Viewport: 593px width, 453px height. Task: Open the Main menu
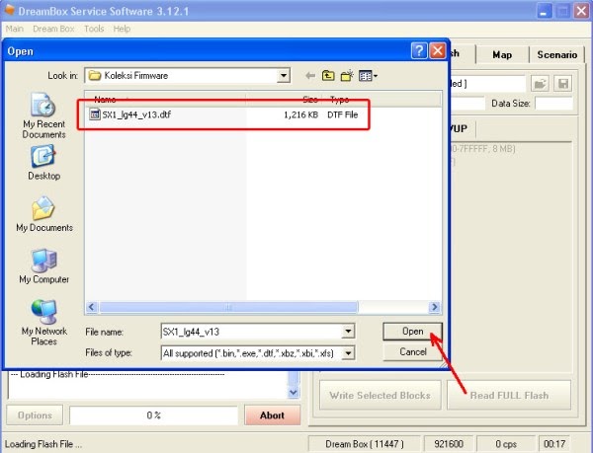click(15, 29)
